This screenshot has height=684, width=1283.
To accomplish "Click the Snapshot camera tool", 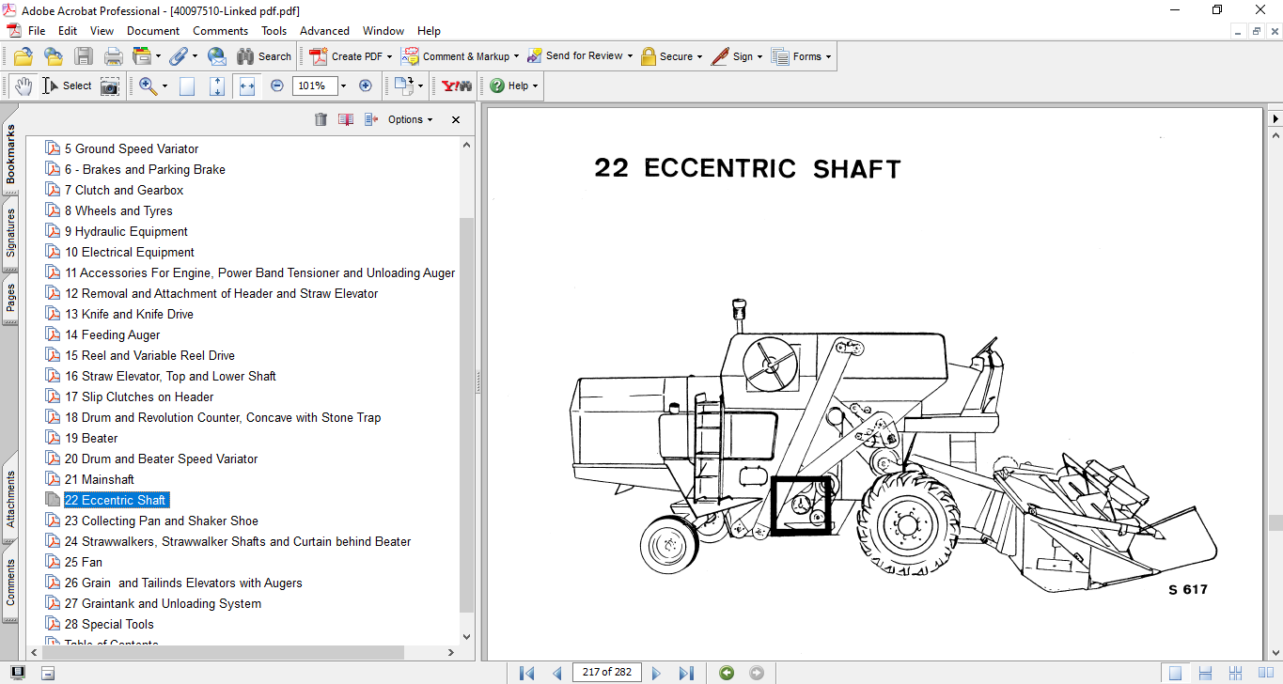I will [110, 85].
